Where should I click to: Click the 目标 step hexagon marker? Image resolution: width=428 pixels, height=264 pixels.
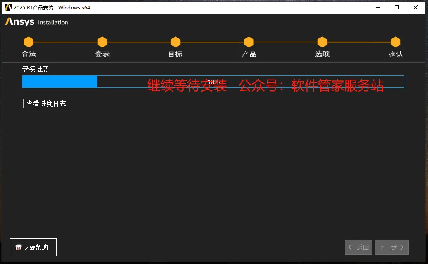point(175,42)
